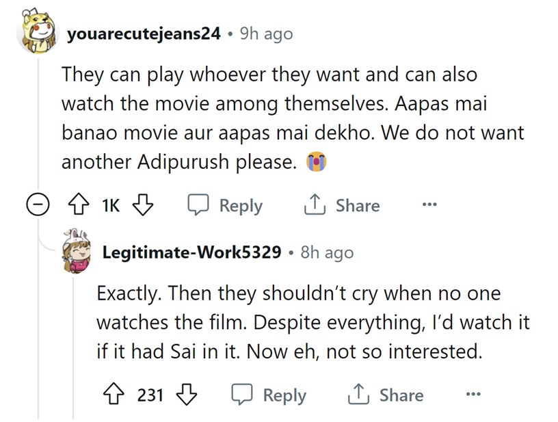Downvote the comment with 1K votes
The height and width of the screenshot is (422, 558).
coord(143,206)
